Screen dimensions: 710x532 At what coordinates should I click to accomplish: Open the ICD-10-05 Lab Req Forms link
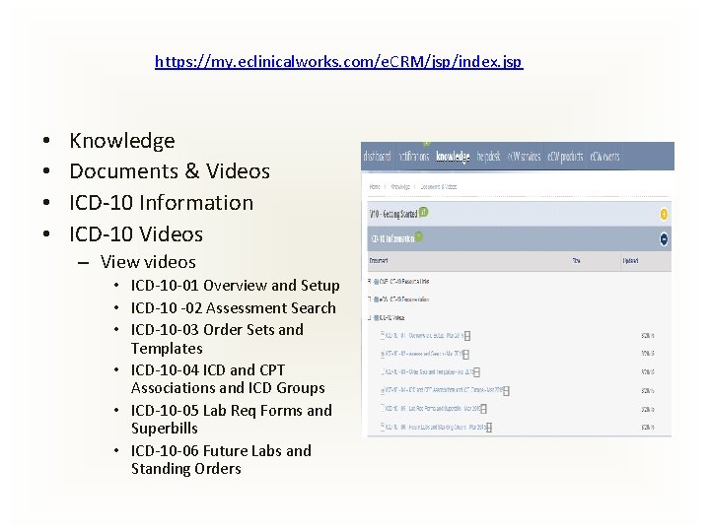(433, 409)
